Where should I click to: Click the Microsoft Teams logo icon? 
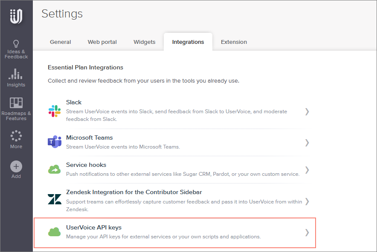55,142
